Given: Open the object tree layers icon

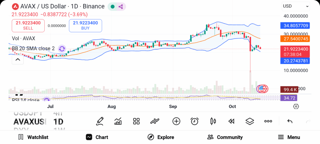Looking at the screenshot, I should tap(250, 121).
